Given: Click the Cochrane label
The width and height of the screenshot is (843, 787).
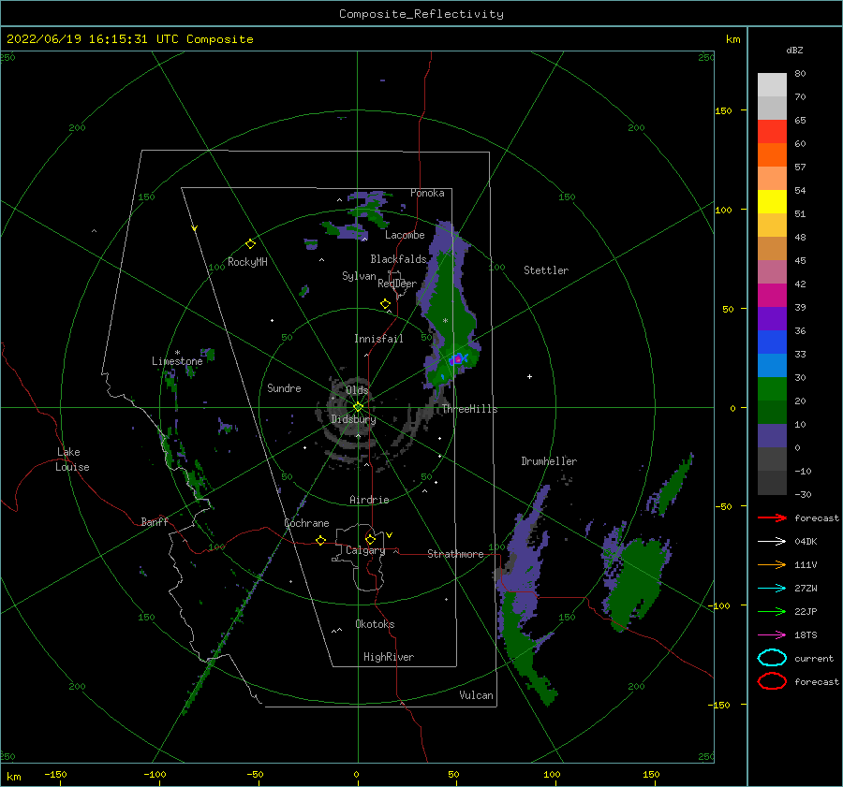Looking at the screenshot, I should click(306, 523).
